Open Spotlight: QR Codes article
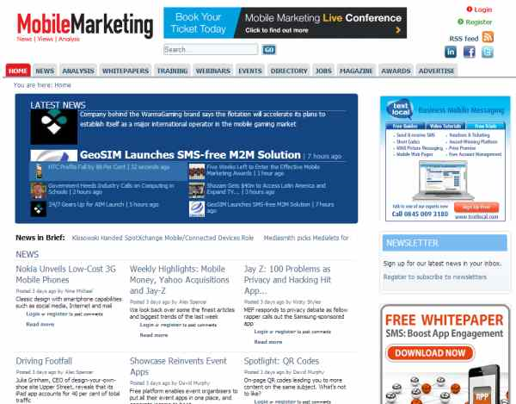Screen dimensions: 516x404 281,361
